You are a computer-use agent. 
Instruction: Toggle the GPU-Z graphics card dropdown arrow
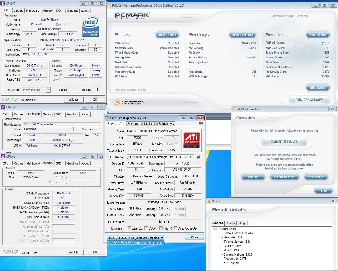pos(162,238)
